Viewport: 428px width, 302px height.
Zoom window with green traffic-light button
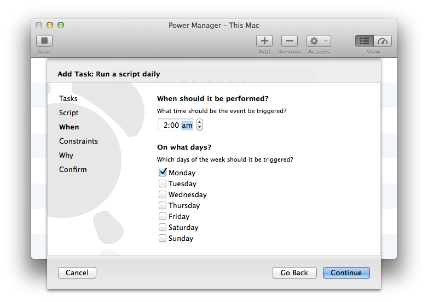pos(61,25)
